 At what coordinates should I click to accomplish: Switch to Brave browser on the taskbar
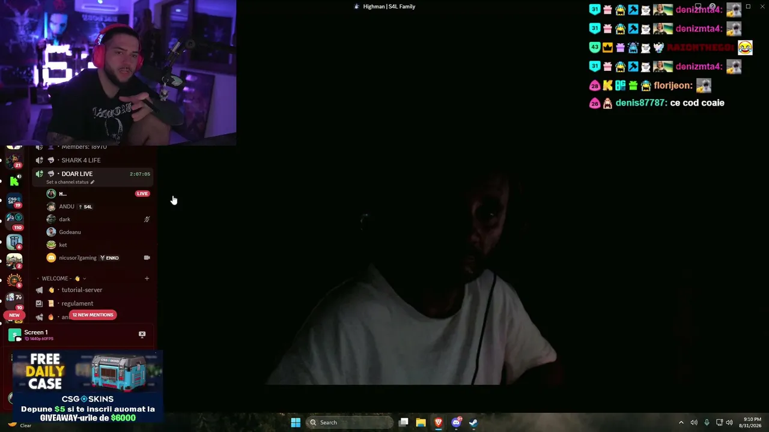[439, 422]
